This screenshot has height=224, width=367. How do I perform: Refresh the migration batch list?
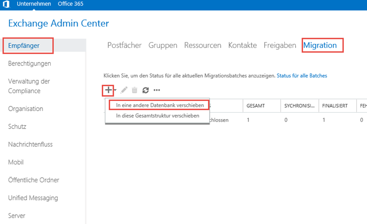146,90
